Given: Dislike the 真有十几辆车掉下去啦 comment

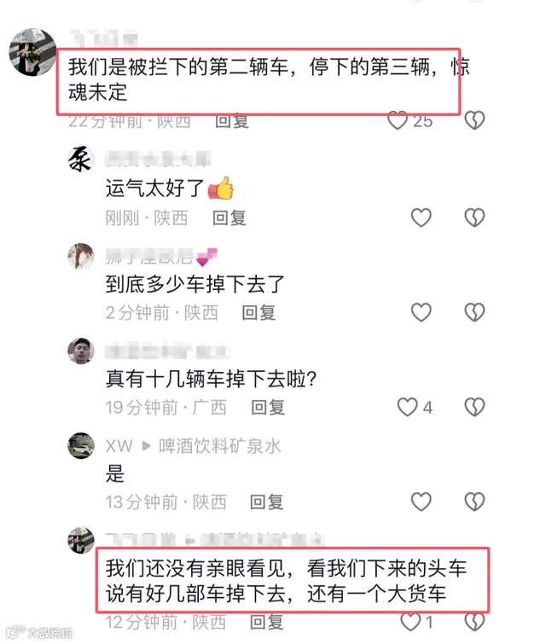Looking at the screenshot, I should tap(474, 407).
